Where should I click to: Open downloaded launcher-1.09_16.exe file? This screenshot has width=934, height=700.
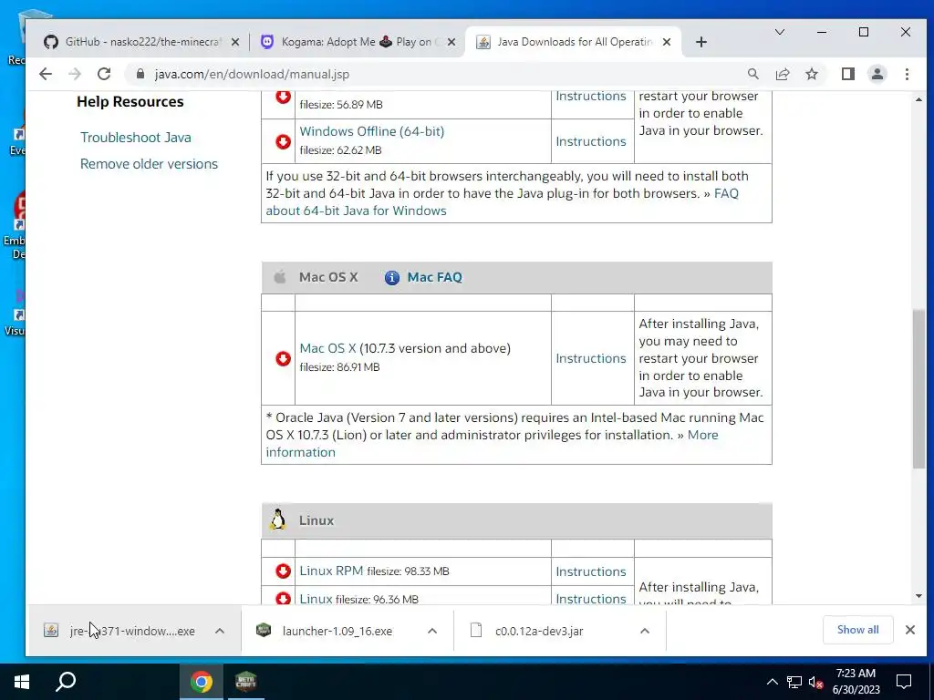click(337, 631)
